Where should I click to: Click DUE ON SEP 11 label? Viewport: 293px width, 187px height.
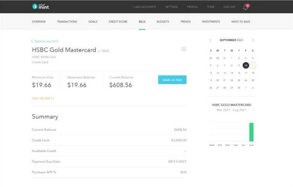point(43,98)
